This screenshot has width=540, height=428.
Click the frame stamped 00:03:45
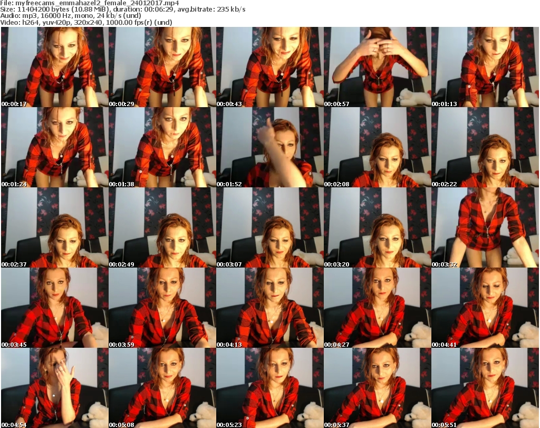54,308
